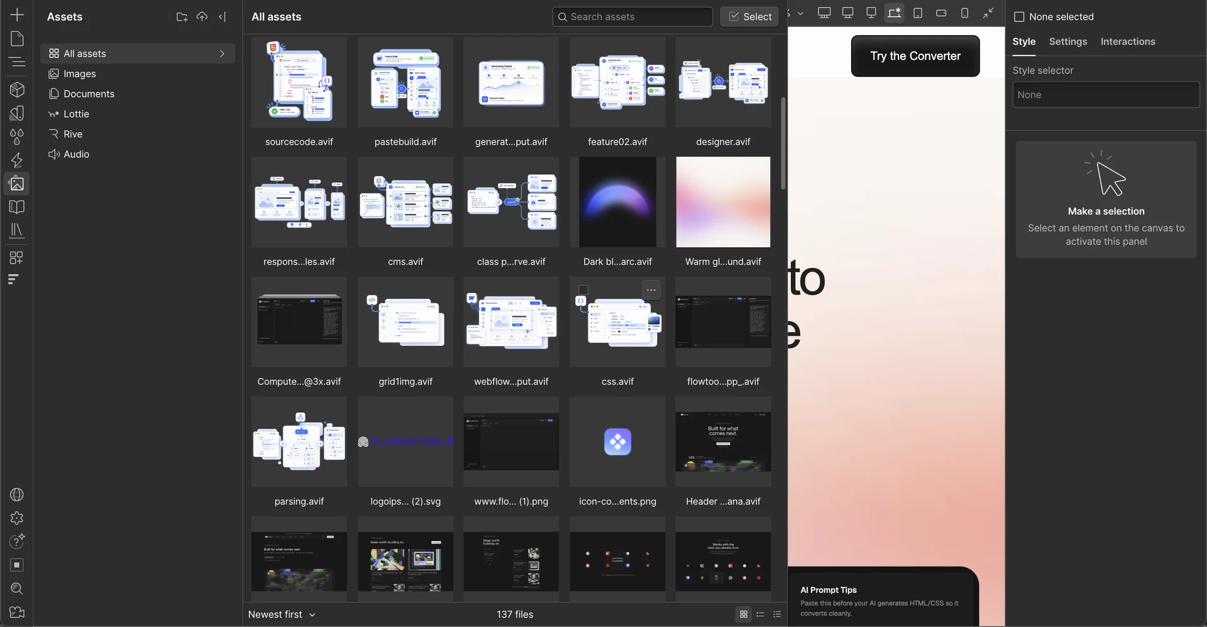This screenshot has width=1207, height=627.
Task: Switch to mobile landscape breakpoint icon
Action: 941,13
